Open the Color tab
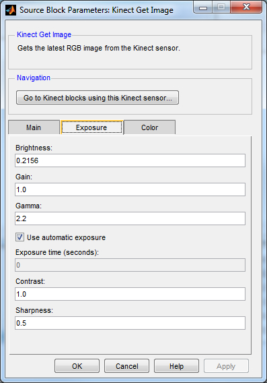 [149, 127]
